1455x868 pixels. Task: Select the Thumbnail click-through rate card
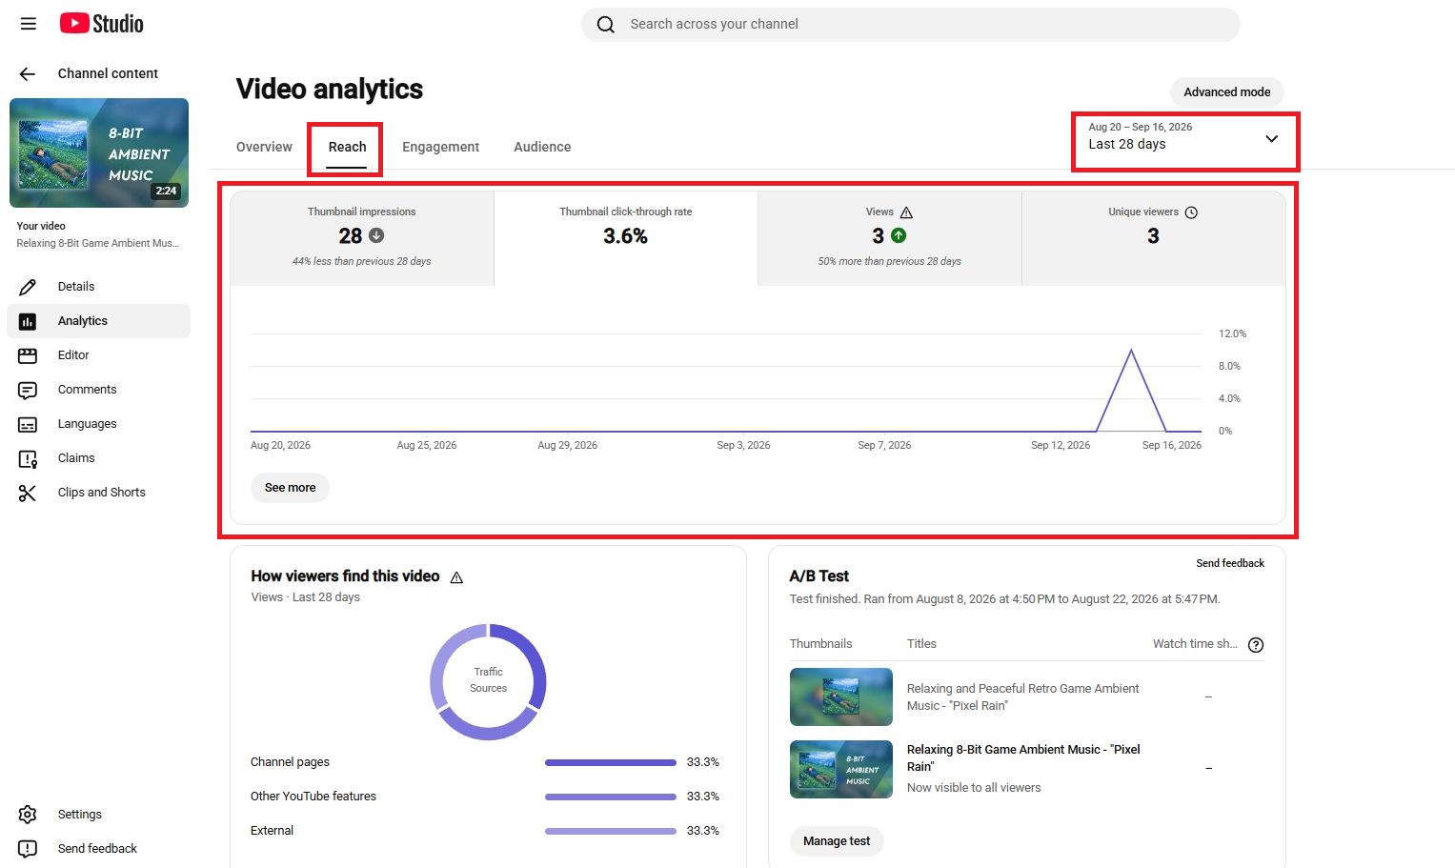626,238
